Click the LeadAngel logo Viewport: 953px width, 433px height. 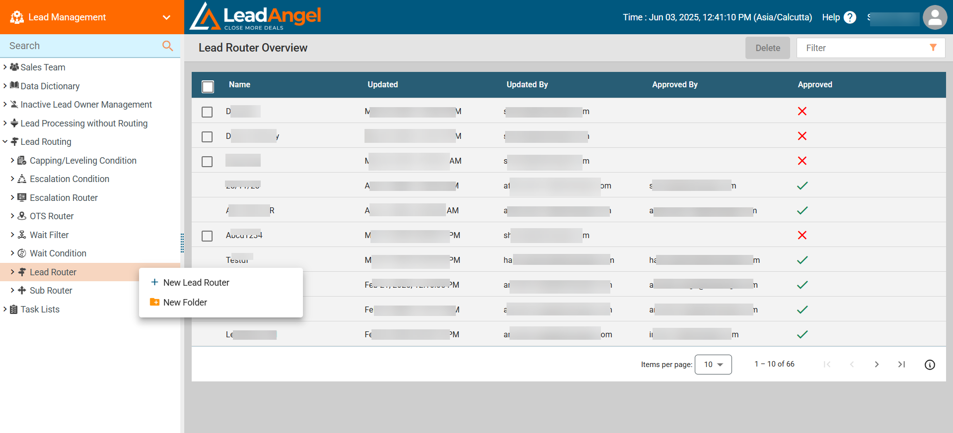pos(256,17)
